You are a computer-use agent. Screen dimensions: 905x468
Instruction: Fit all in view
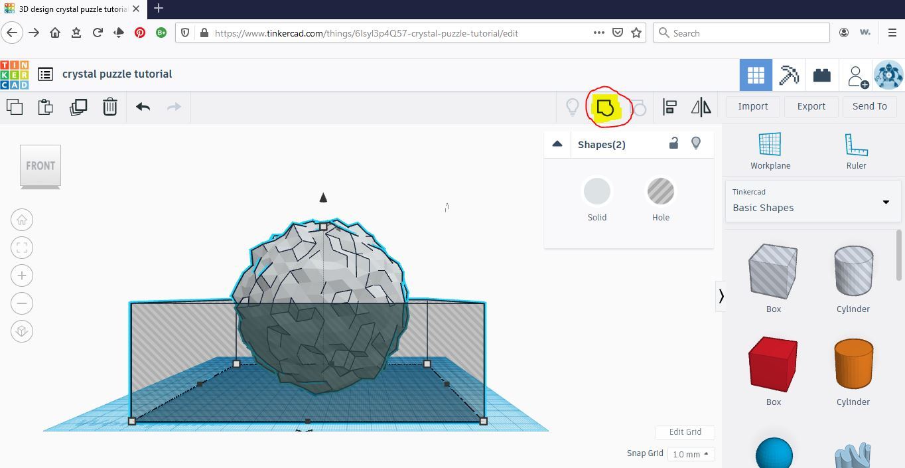pyautogui.click(x=22, y=248)
